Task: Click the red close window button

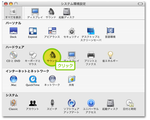Action: 6,4
